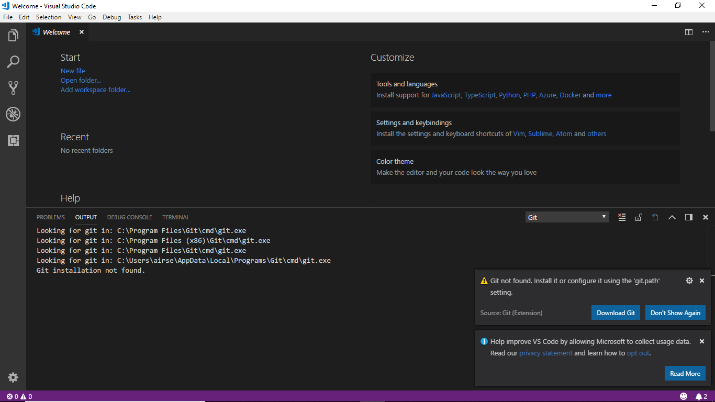Select the Output panel tab
The image size is (715, 402).
click(x=86, y=217)
